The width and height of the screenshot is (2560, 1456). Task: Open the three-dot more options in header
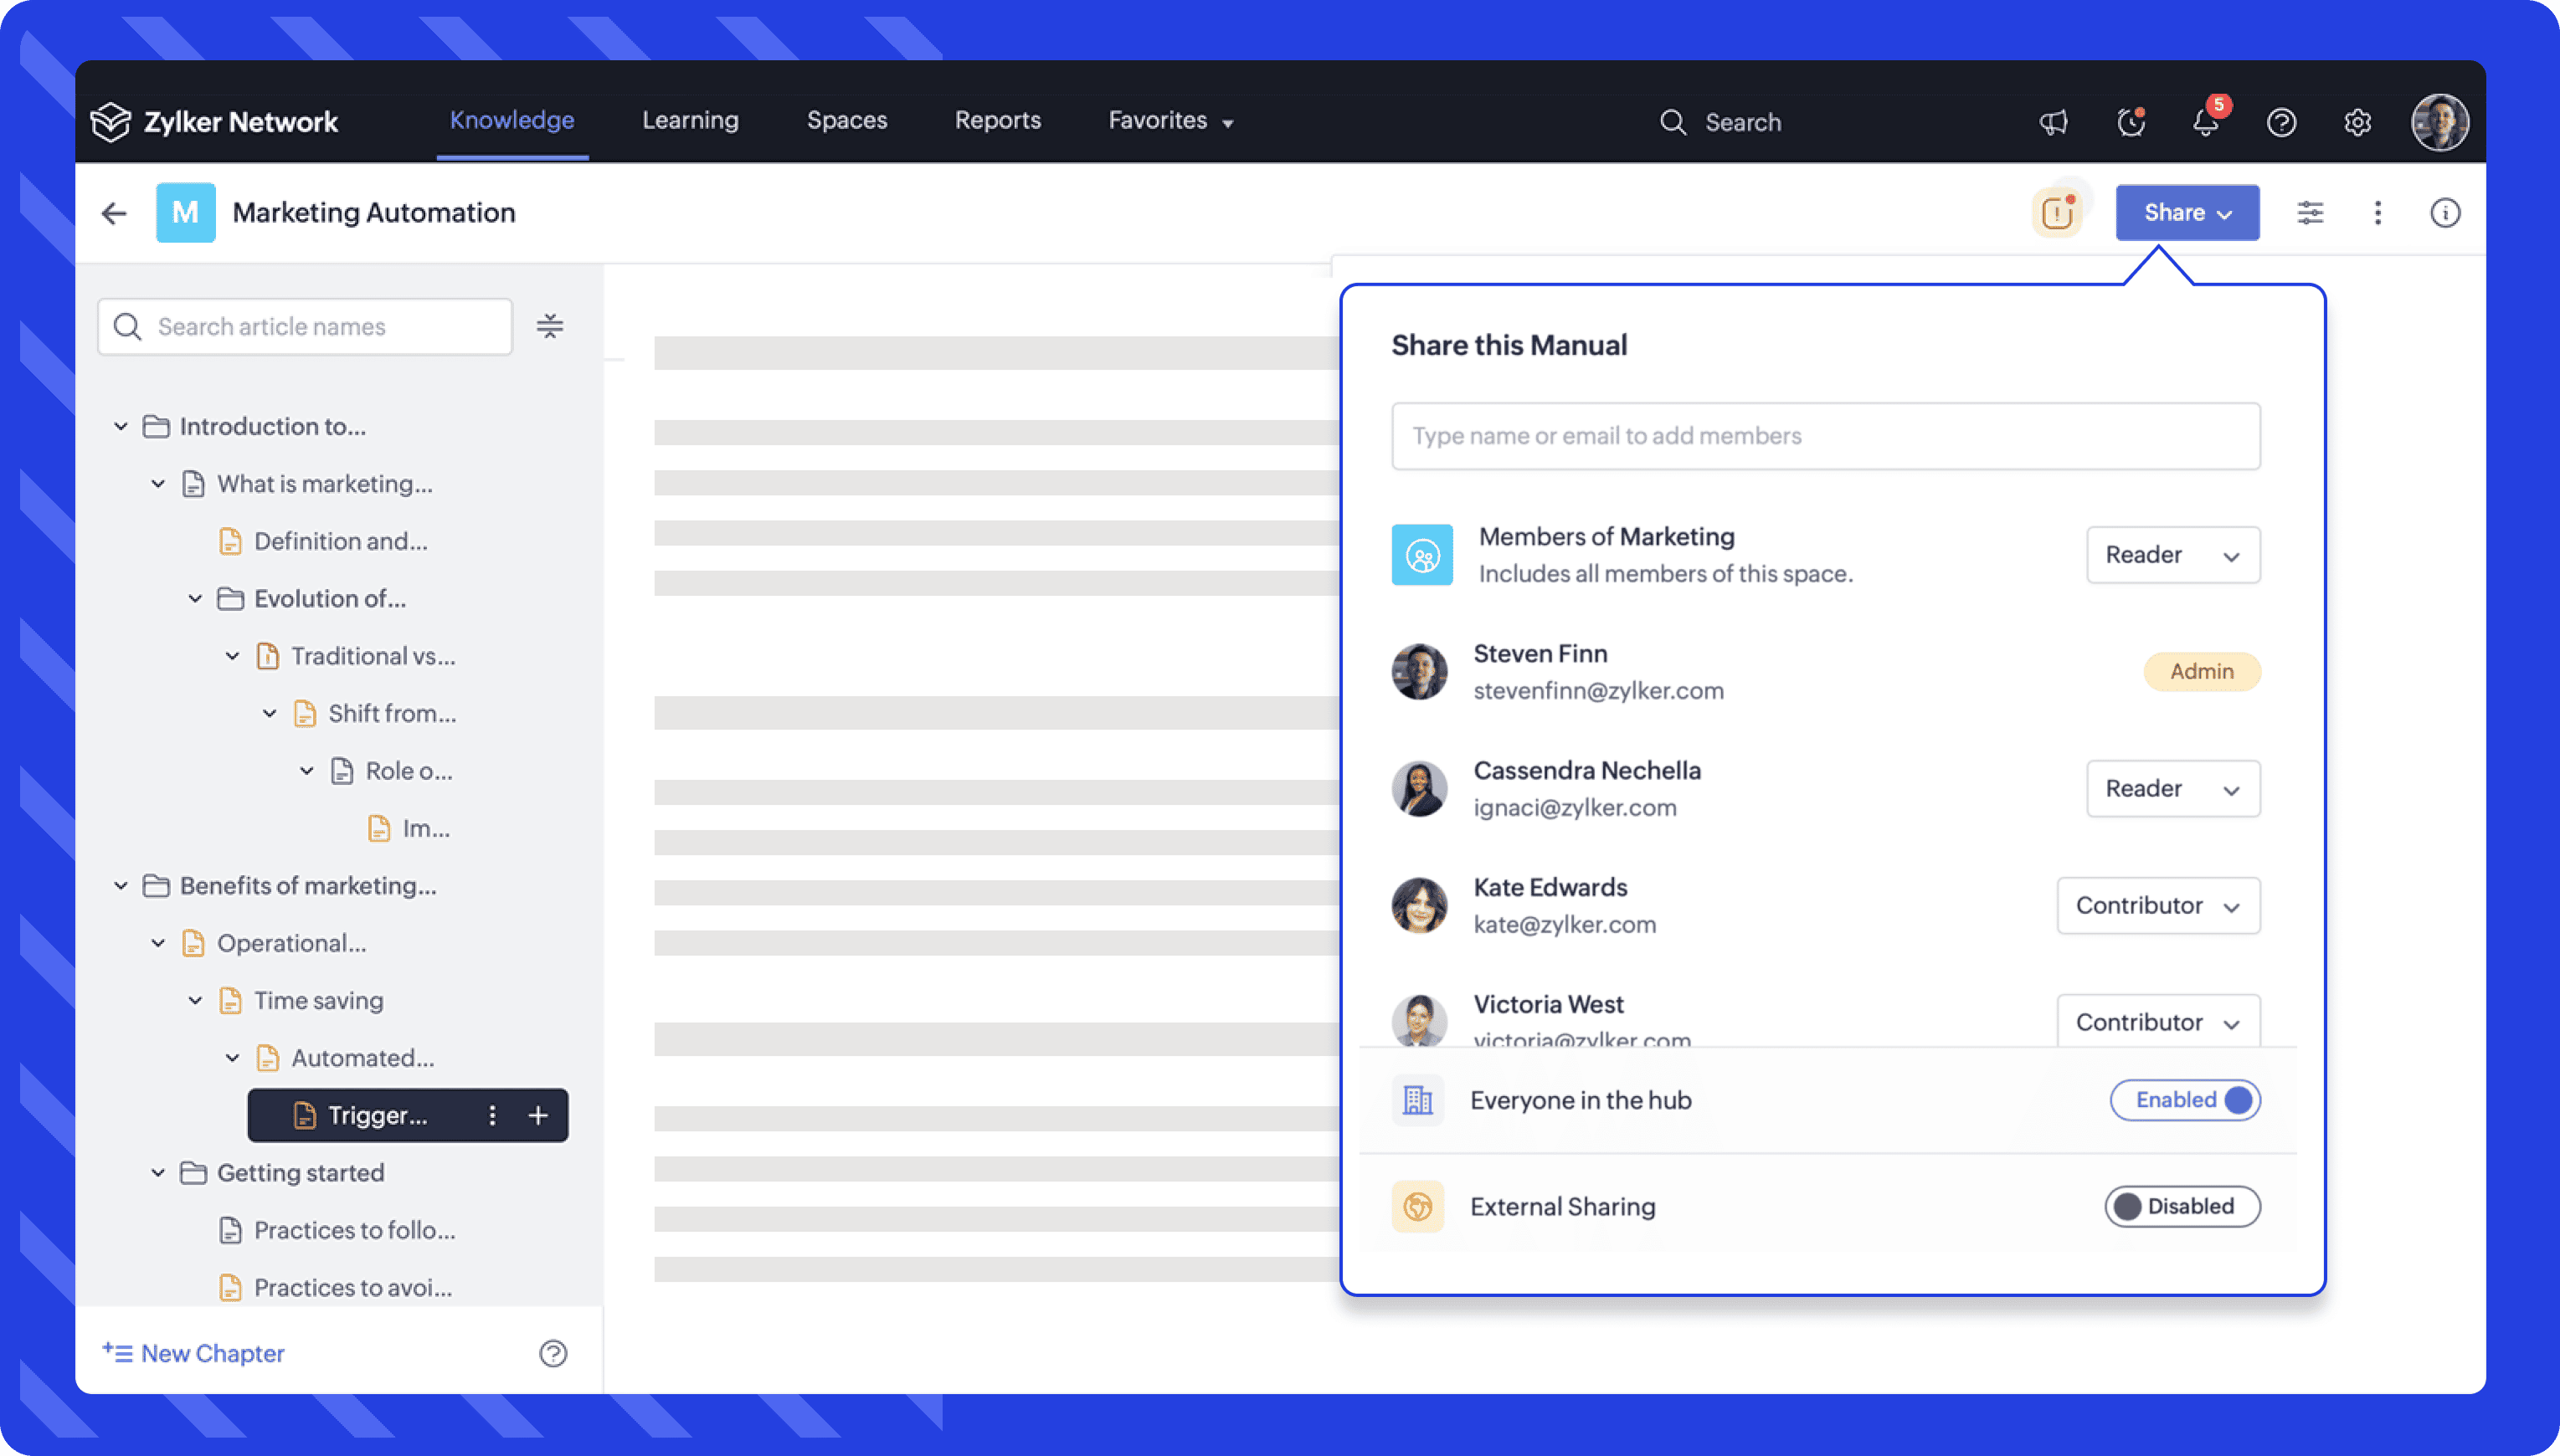point(2378,212)
